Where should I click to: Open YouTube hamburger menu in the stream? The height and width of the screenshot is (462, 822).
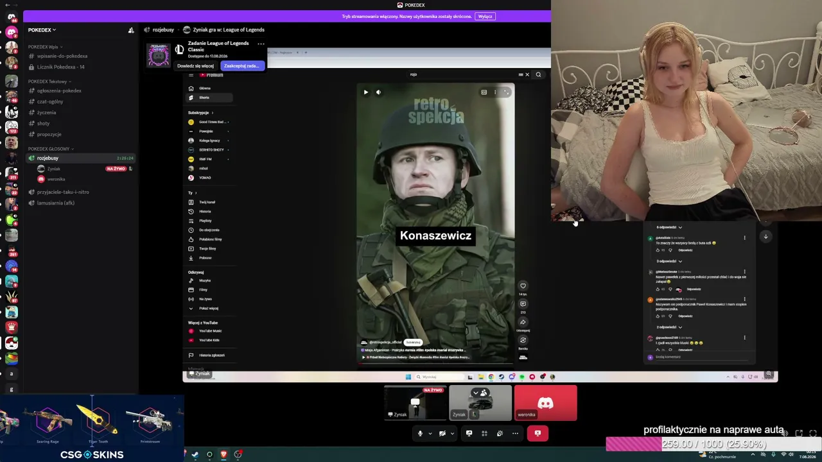click(191, 75)
